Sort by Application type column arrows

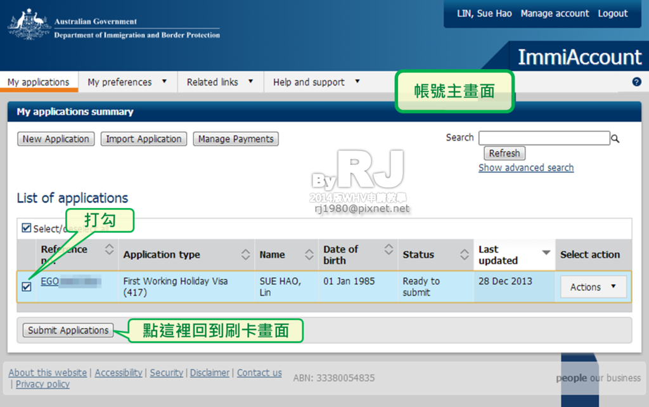point(245,254)
